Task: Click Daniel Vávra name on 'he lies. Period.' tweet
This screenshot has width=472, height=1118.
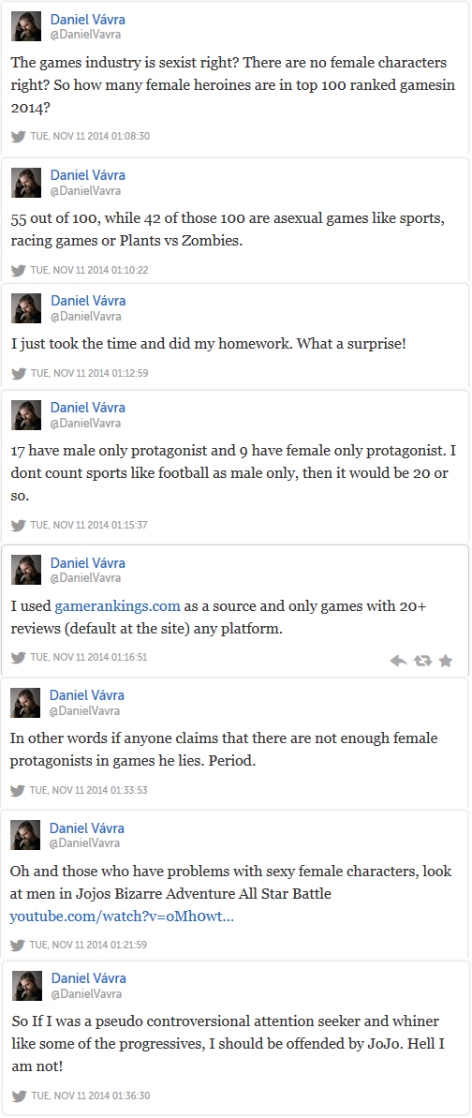Action: coord(87,695)
